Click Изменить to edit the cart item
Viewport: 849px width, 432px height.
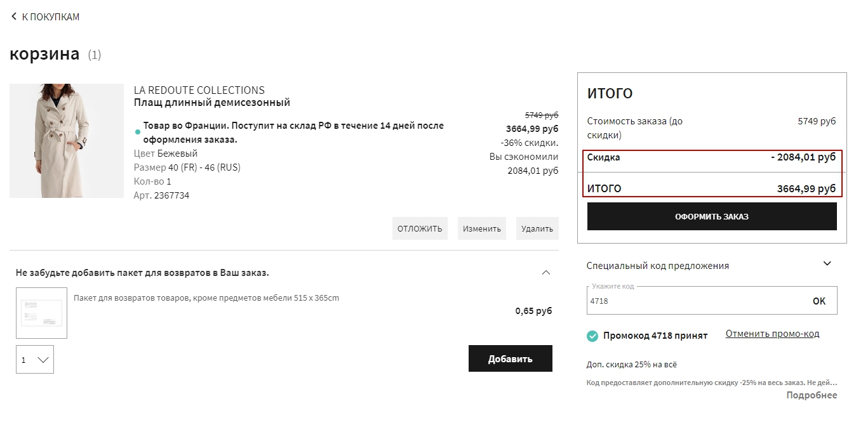coord(481,228)
